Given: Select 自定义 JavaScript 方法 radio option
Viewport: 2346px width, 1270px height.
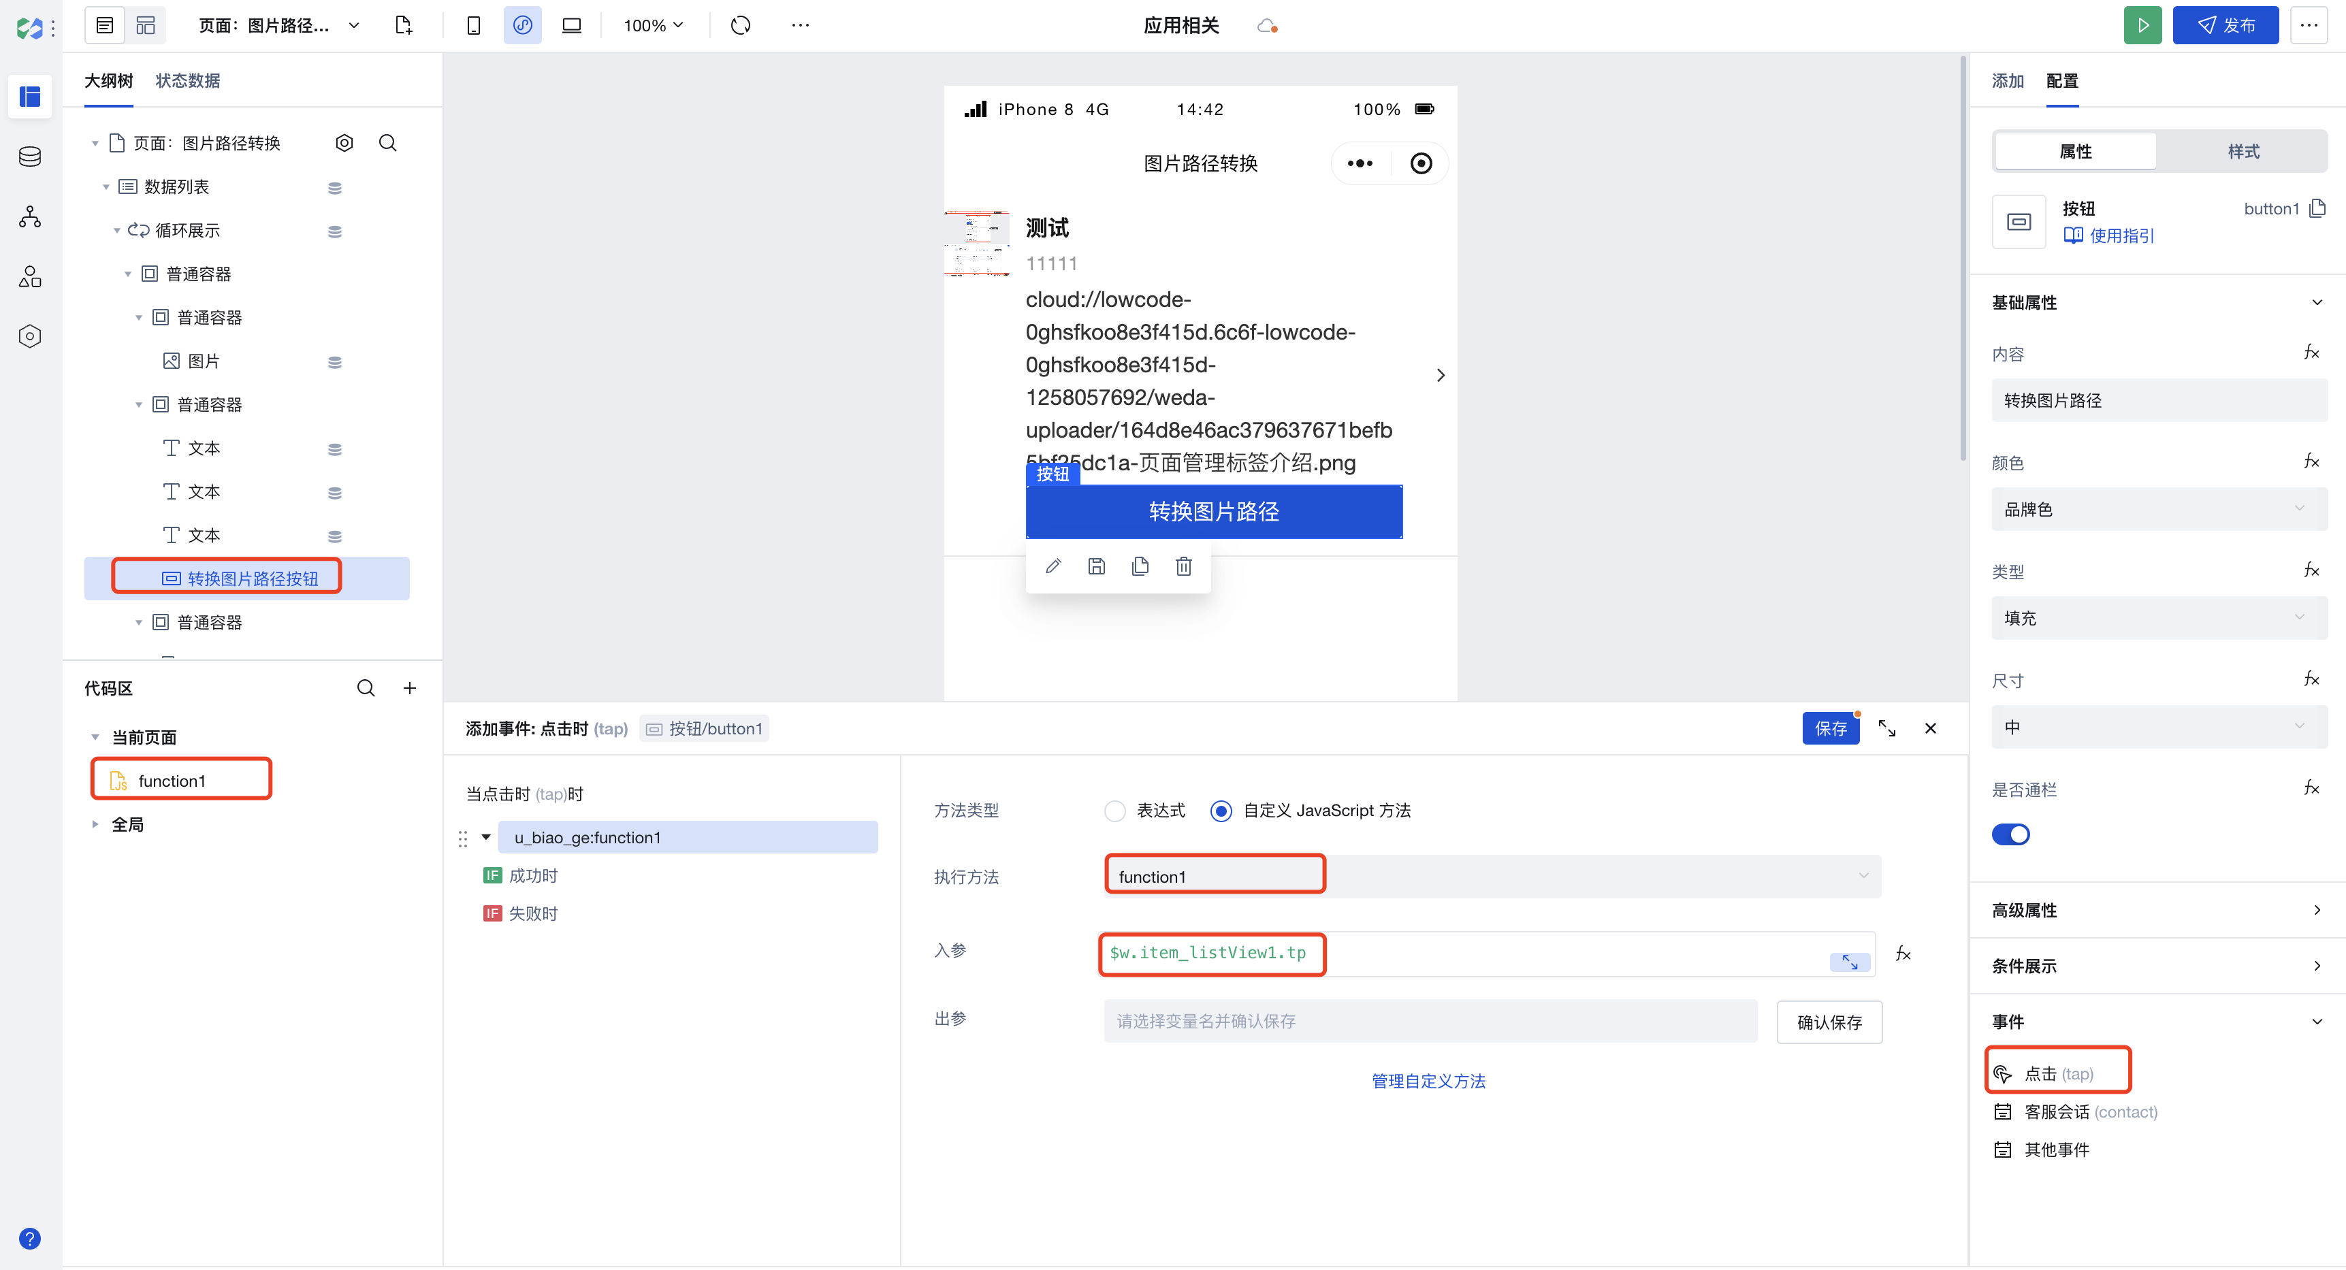Looking at the screenshot, I should (1221, 811).
